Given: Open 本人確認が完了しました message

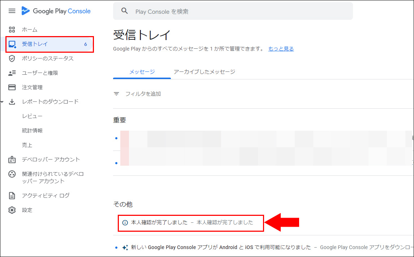Looking at the screenshot, I should pos(191,222).
